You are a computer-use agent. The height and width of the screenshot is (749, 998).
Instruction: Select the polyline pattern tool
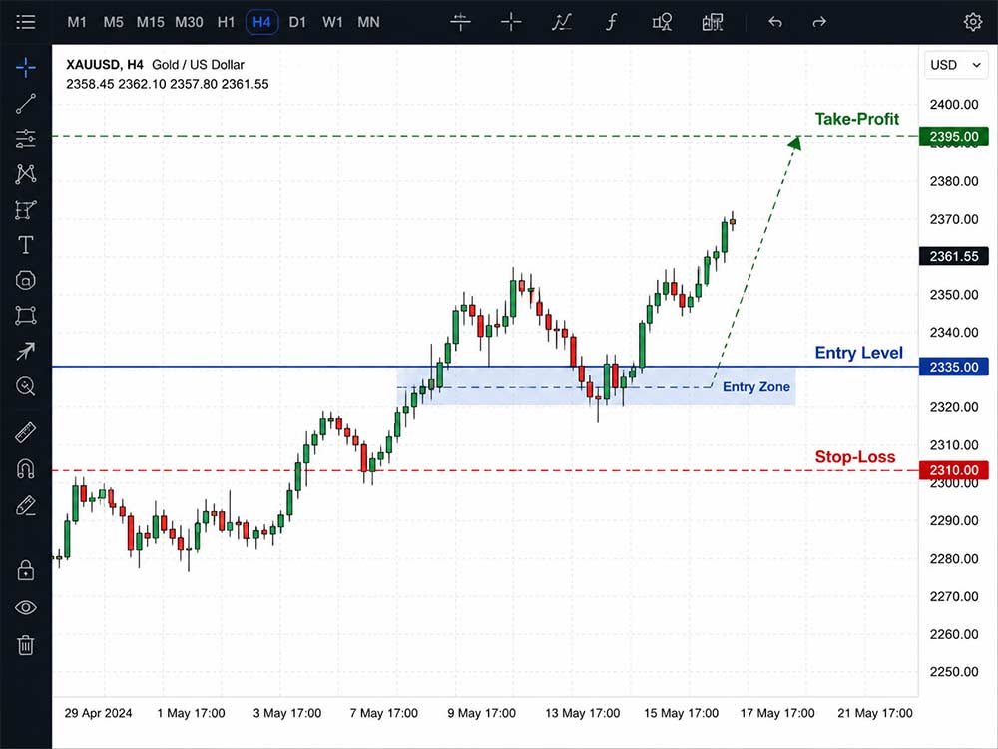click(x=26, y=173)
